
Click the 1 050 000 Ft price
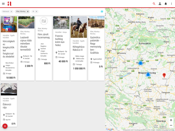tap(79, 69)
